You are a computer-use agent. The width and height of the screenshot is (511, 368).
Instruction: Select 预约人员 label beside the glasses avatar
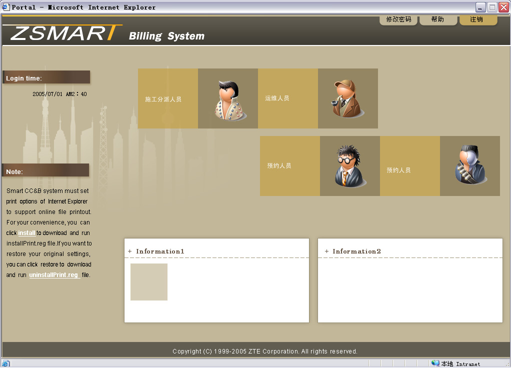coord(279,166)
